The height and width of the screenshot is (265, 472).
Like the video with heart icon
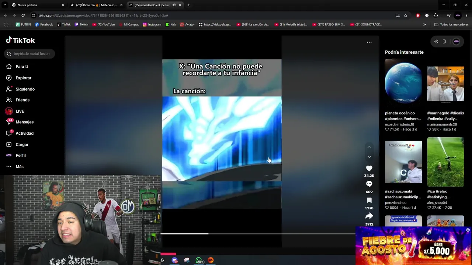pos(369,168)
